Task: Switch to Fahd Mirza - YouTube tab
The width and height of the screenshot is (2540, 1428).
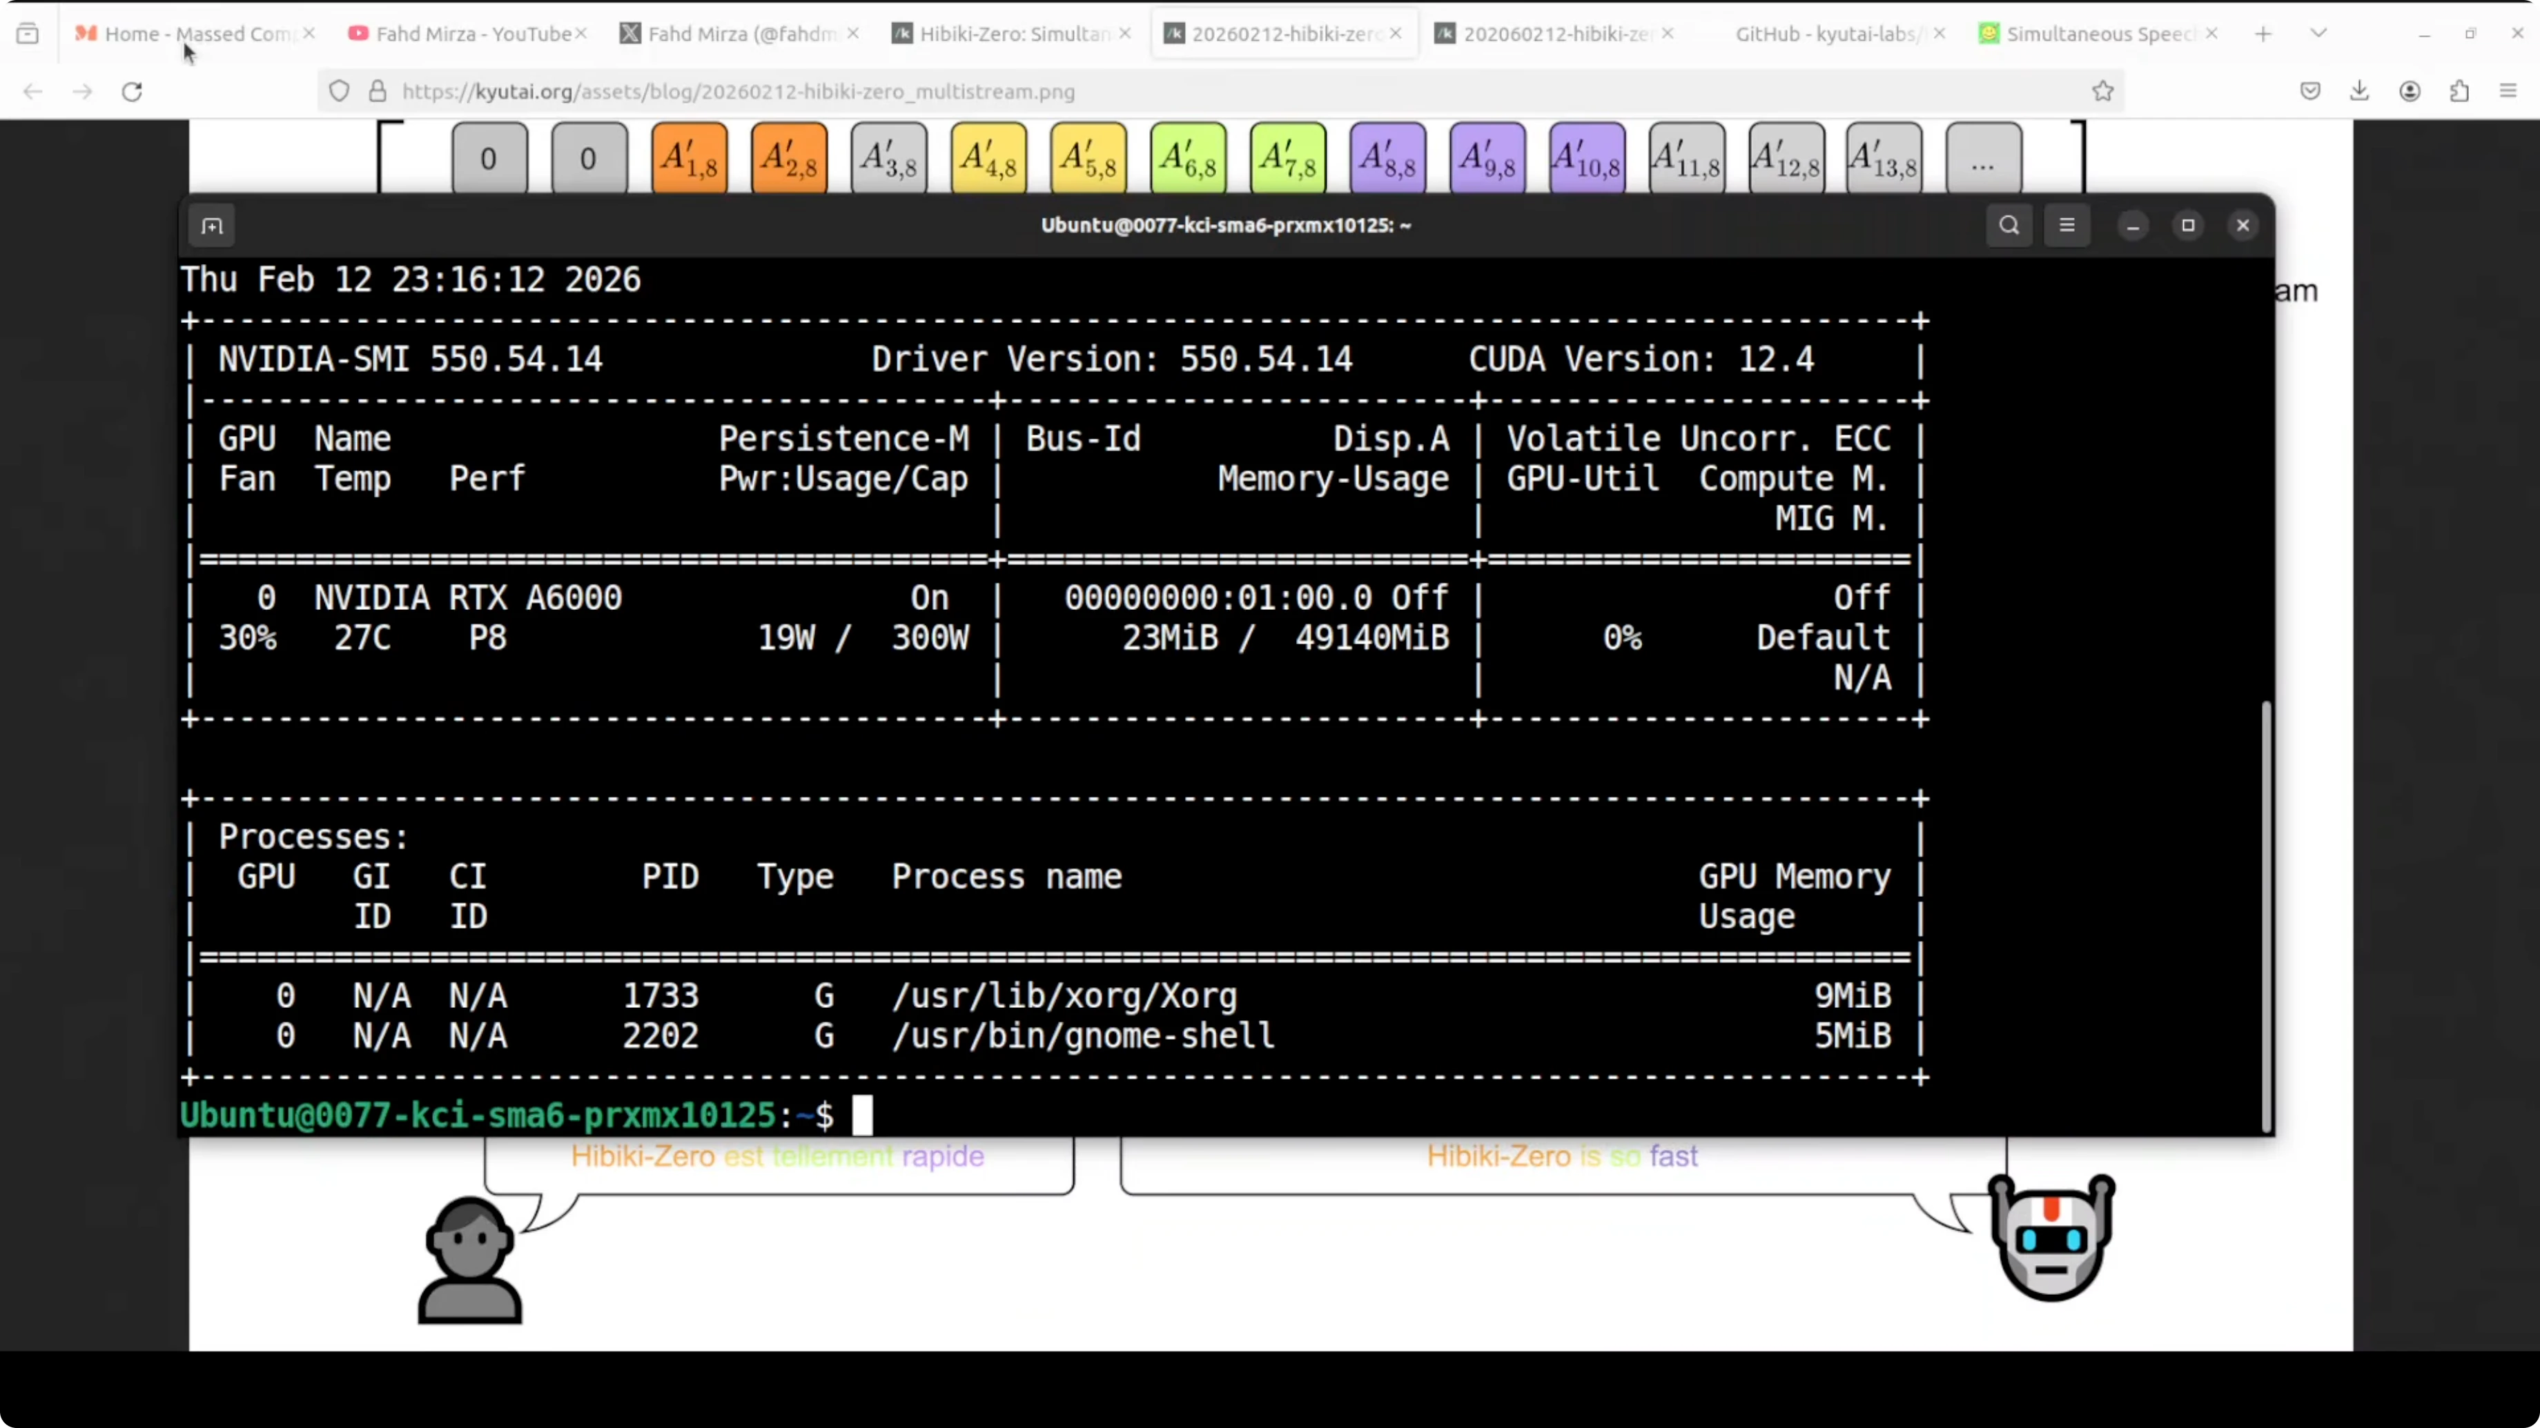Action: tap(463, 34)
